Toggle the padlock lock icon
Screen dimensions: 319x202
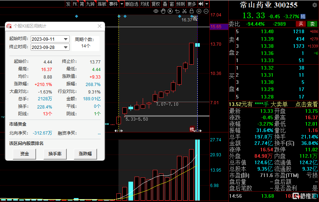[x=192, y=11]
